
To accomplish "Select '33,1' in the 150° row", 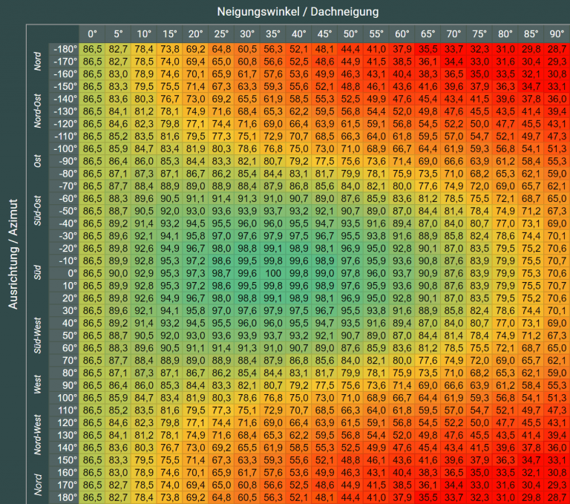I will coord(557,460).
